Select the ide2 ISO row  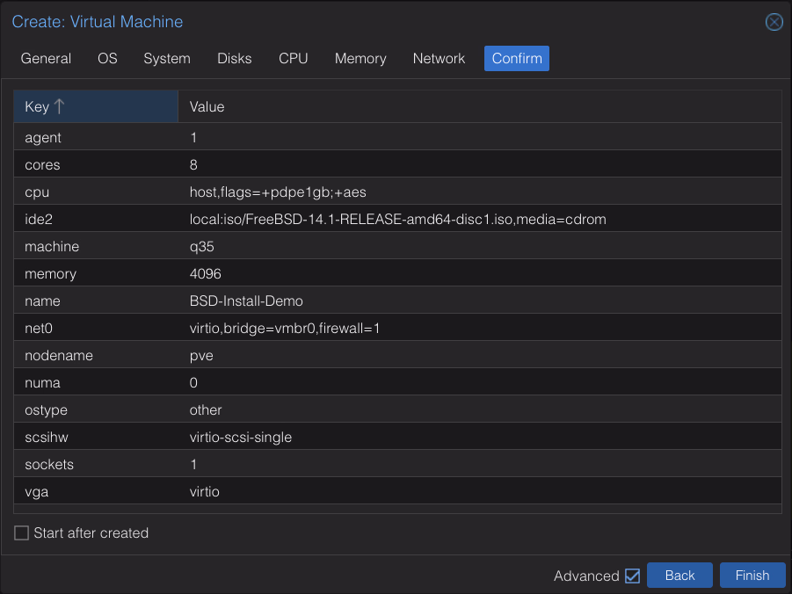point(397,219)
